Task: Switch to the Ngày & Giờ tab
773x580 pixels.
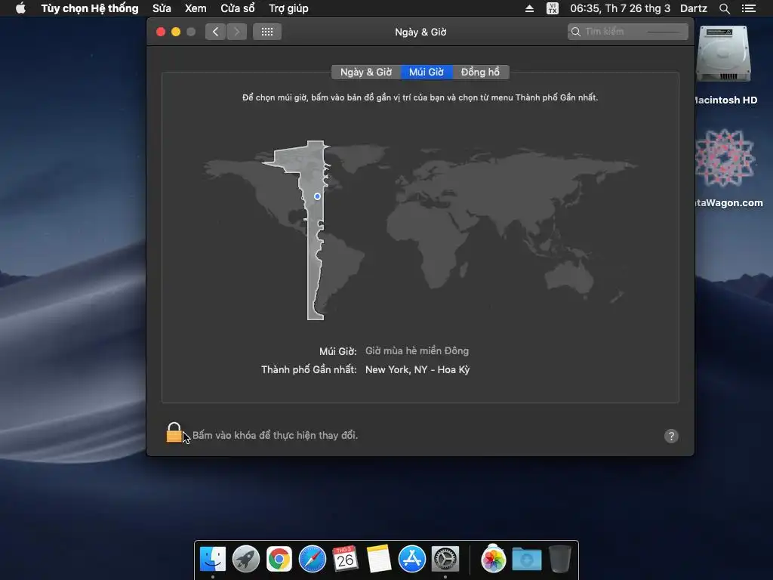Action: (366, 72)
